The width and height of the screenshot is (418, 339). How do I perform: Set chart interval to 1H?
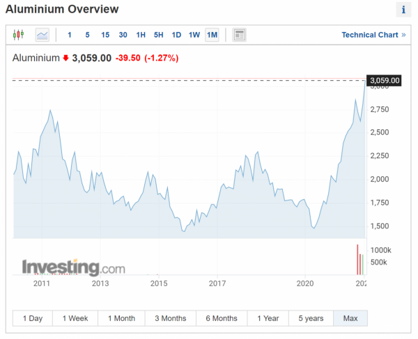[141, 35]
